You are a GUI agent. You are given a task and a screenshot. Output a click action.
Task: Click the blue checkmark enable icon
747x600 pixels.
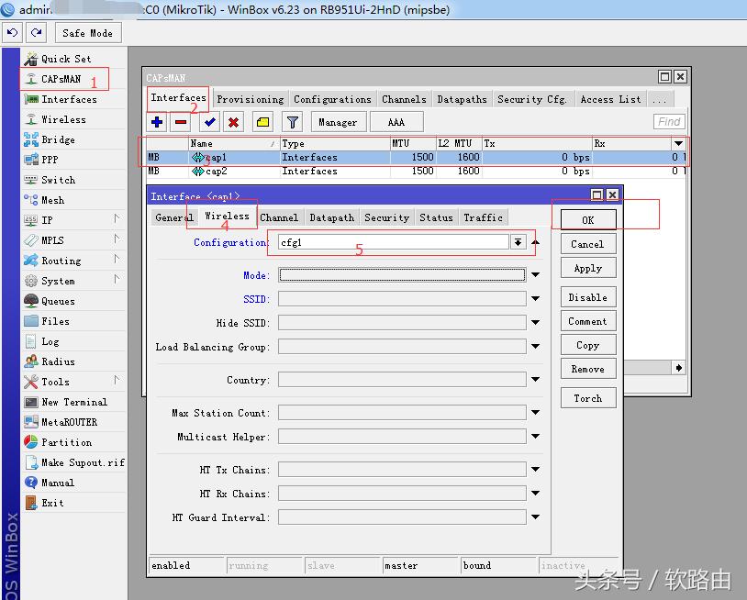coord(210,122)
